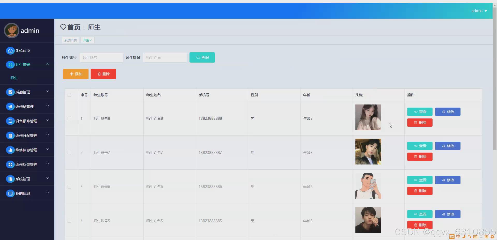Check the row for 师生账号6
497x240 pixels.
pos(69,187)
